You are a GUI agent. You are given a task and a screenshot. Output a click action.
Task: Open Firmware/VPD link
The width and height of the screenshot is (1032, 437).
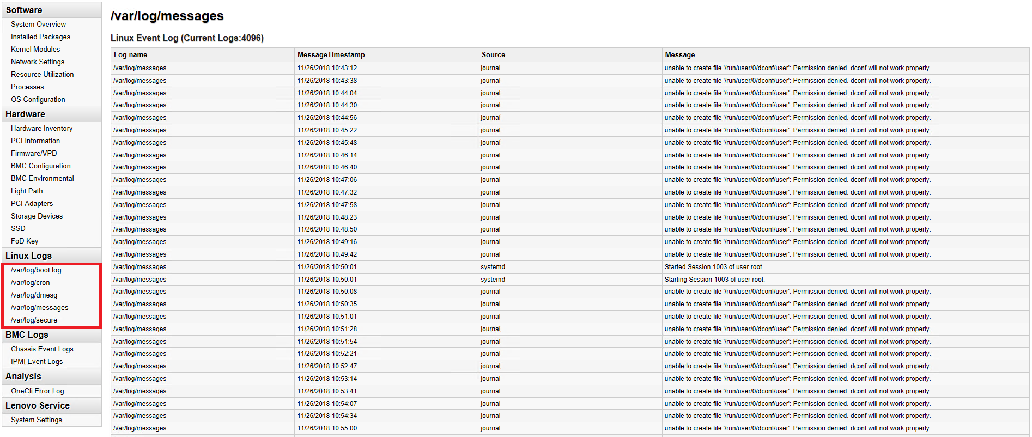[x=34, y=153]
